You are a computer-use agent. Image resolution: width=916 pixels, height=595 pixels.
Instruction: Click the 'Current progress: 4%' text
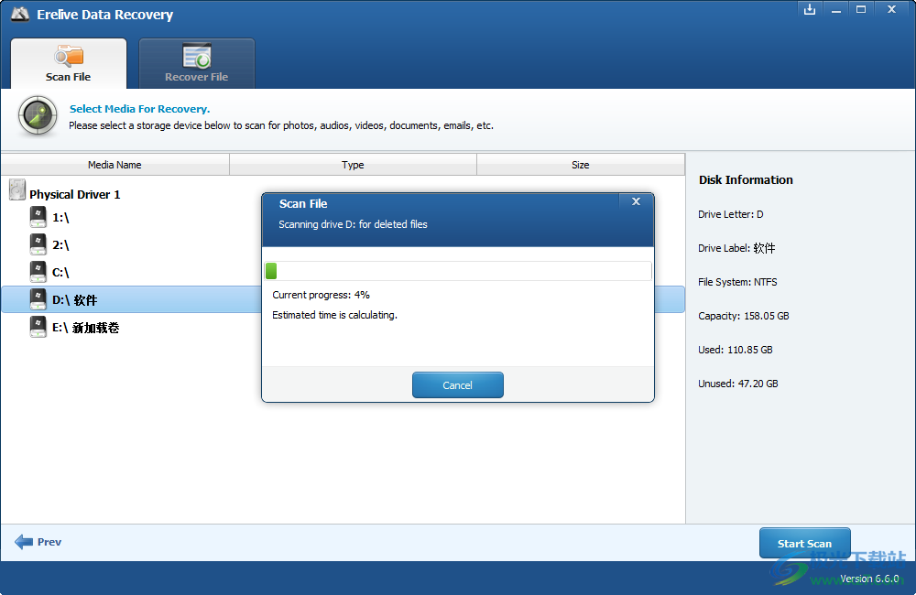point(321,295)
